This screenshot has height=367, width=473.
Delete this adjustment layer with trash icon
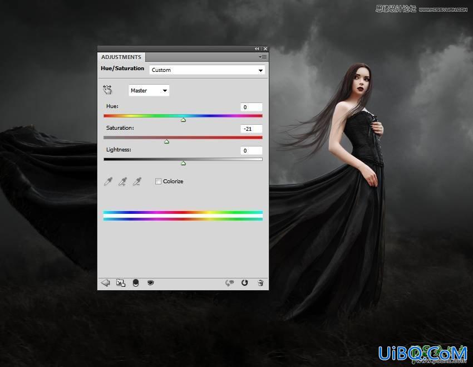pos(260,283)
